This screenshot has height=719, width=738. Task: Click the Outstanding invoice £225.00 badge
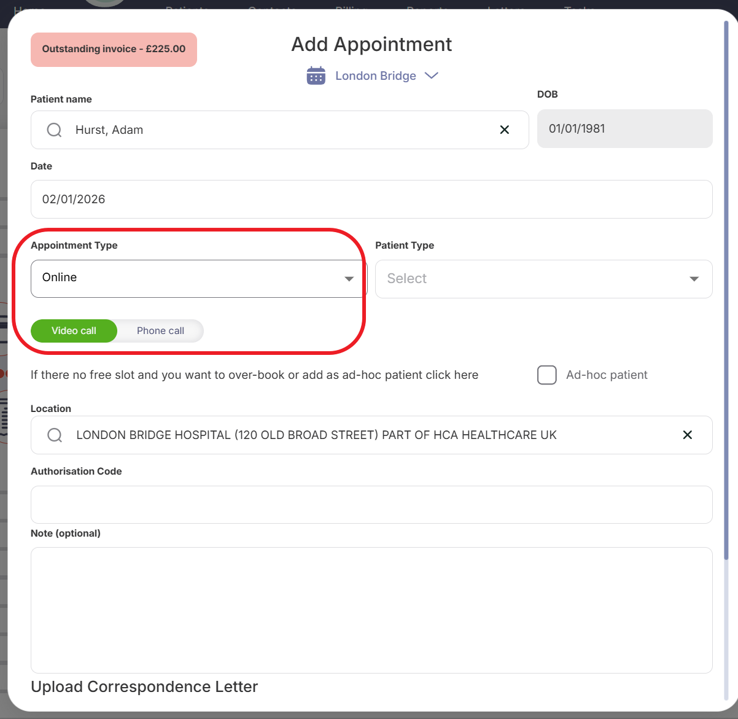(114, 49)
